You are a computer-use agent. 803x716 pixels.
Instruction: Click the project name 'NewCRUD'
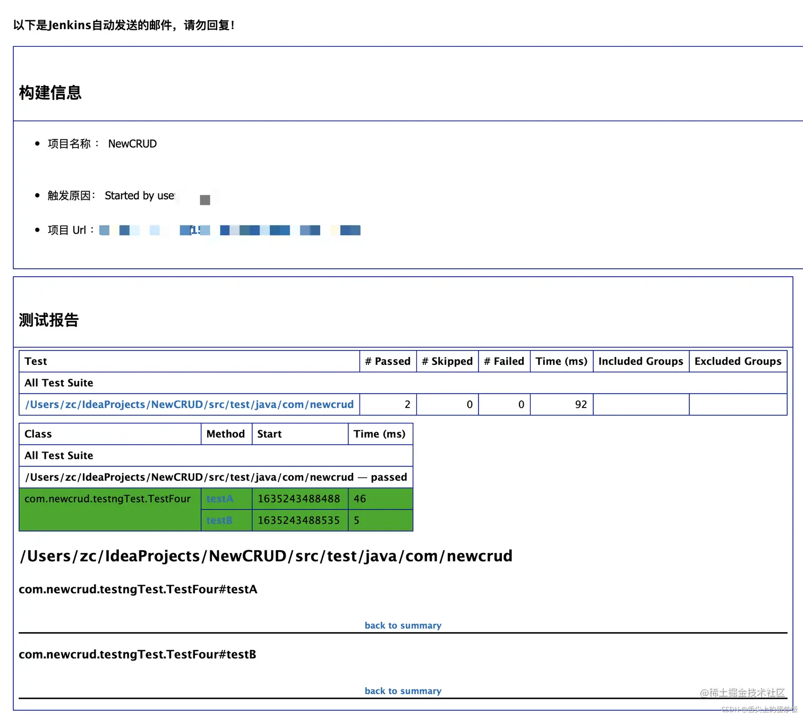[132, 143]
